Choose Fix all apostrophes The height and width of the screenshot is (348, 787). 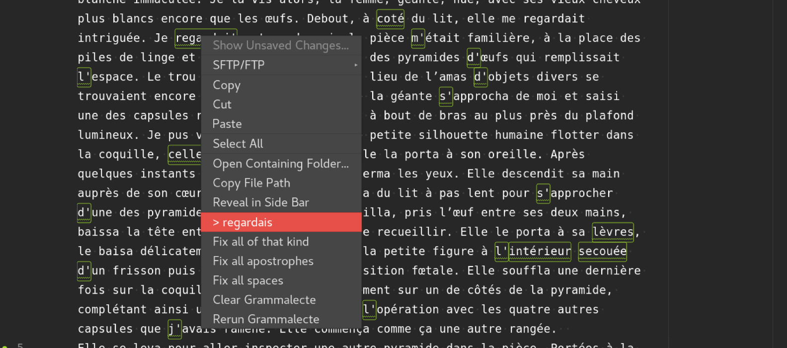pos(281,261)
